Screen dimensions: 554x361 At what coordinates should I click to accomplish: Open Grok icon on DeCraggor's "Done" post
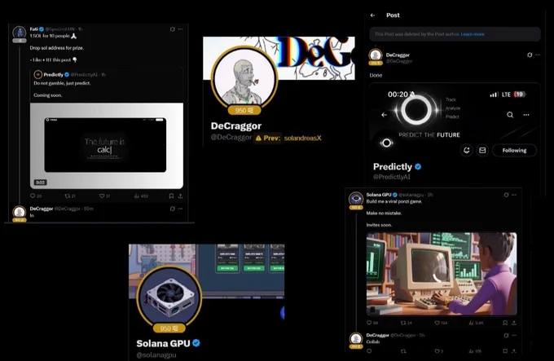530,55
